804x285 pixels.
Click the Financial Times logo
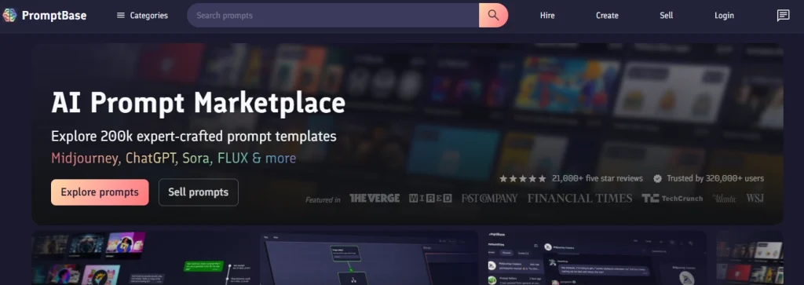pos(580,199)
